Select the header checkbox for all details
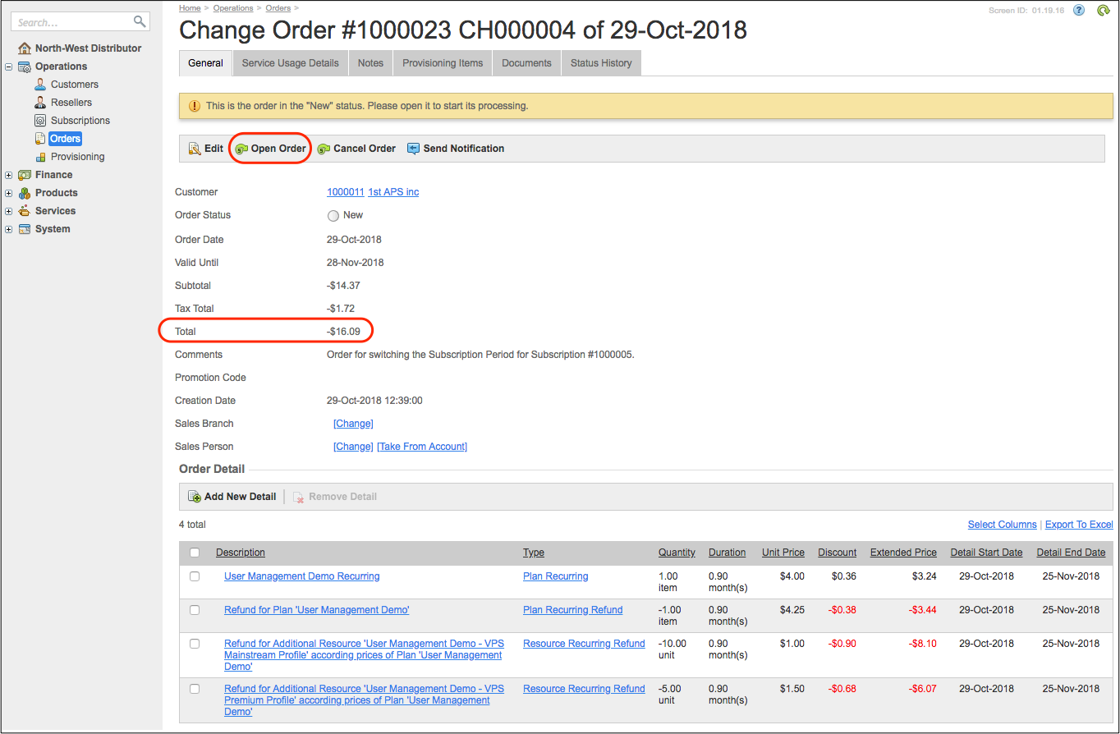The height and width of the screenshot is (734, 1120). [x=195, y=553]
